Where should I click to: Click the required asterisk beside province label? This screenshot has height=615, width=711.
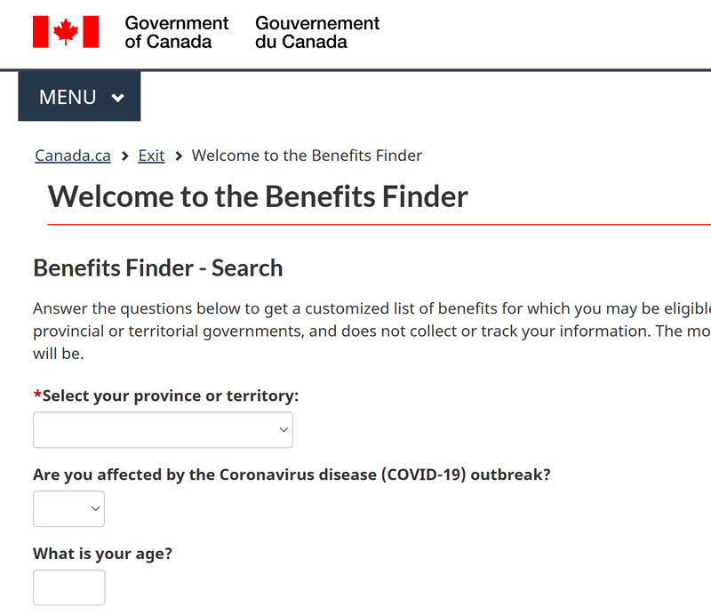37,395
